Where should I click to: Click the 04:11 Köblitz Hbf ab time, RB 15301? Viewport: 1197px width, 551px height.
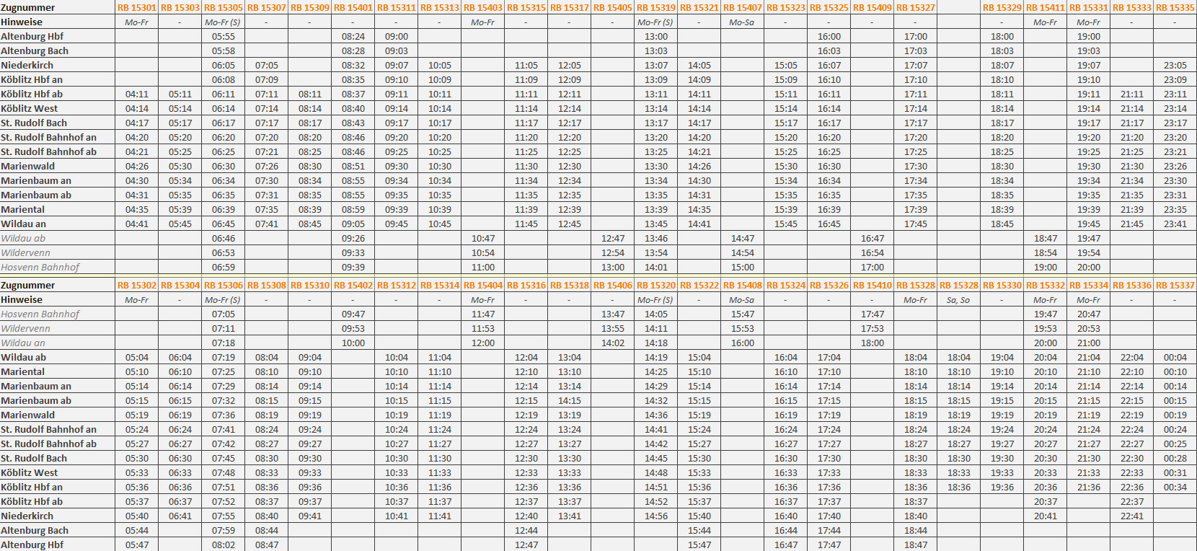point(137,94)
